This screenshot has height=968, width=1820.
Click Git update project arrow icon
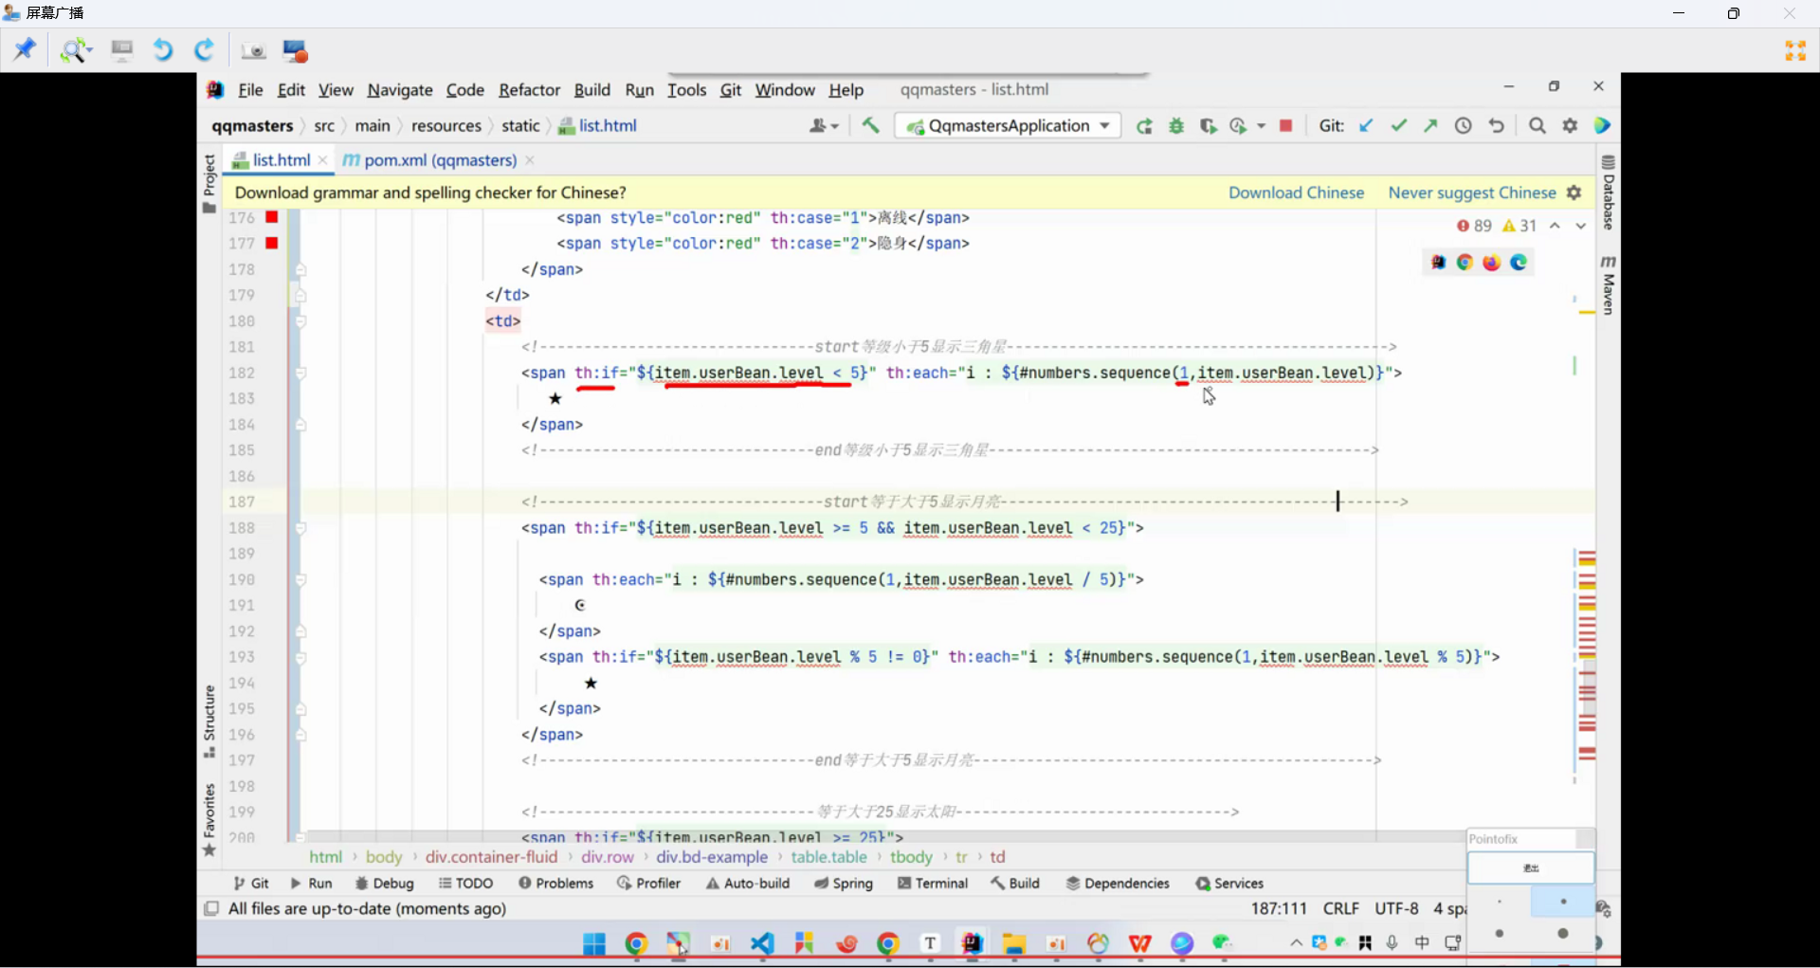click(1366, 126)
